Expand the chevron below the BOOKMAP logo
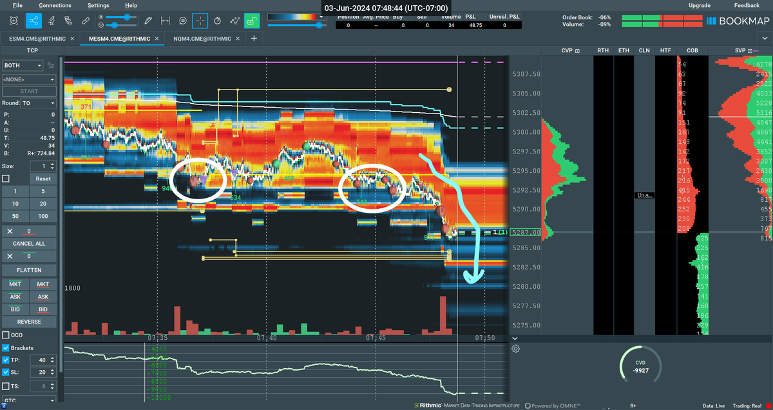773x410 pixels. pyautogui.click(x=766, y=39)
